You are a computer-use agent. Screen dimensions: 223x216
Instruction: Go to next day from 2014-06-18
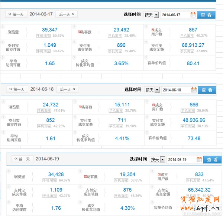[68, 89]
